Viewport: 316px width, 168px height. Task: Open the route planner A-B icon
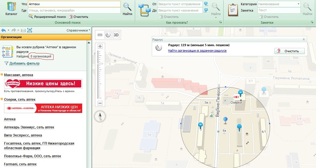[x=145, y=10]
